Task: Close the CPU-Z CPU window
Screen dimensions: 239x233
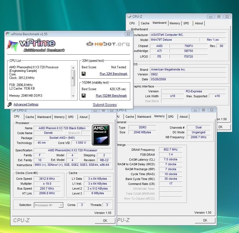Action: 112,110
